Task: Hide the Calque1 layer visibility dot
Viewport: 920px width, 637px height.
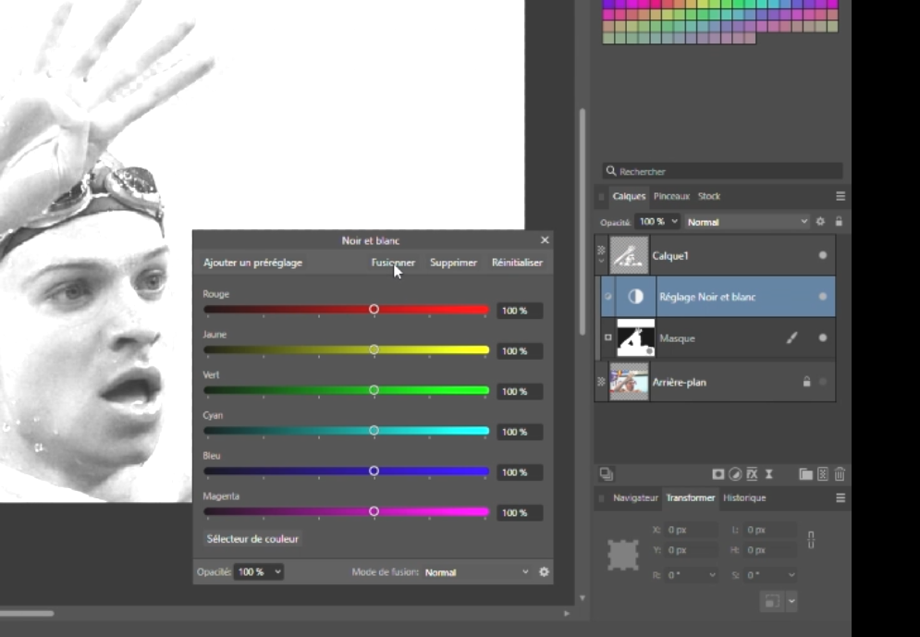Action: click(x=823, y=255)
